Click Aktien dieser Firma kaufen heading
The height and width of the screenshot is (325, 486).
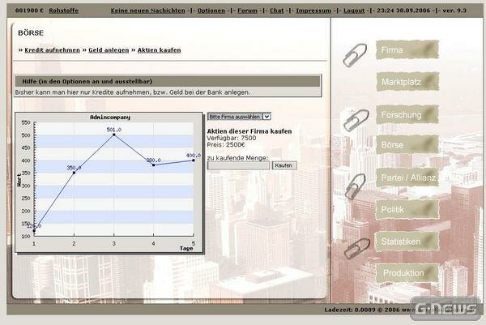click(249, 131)
